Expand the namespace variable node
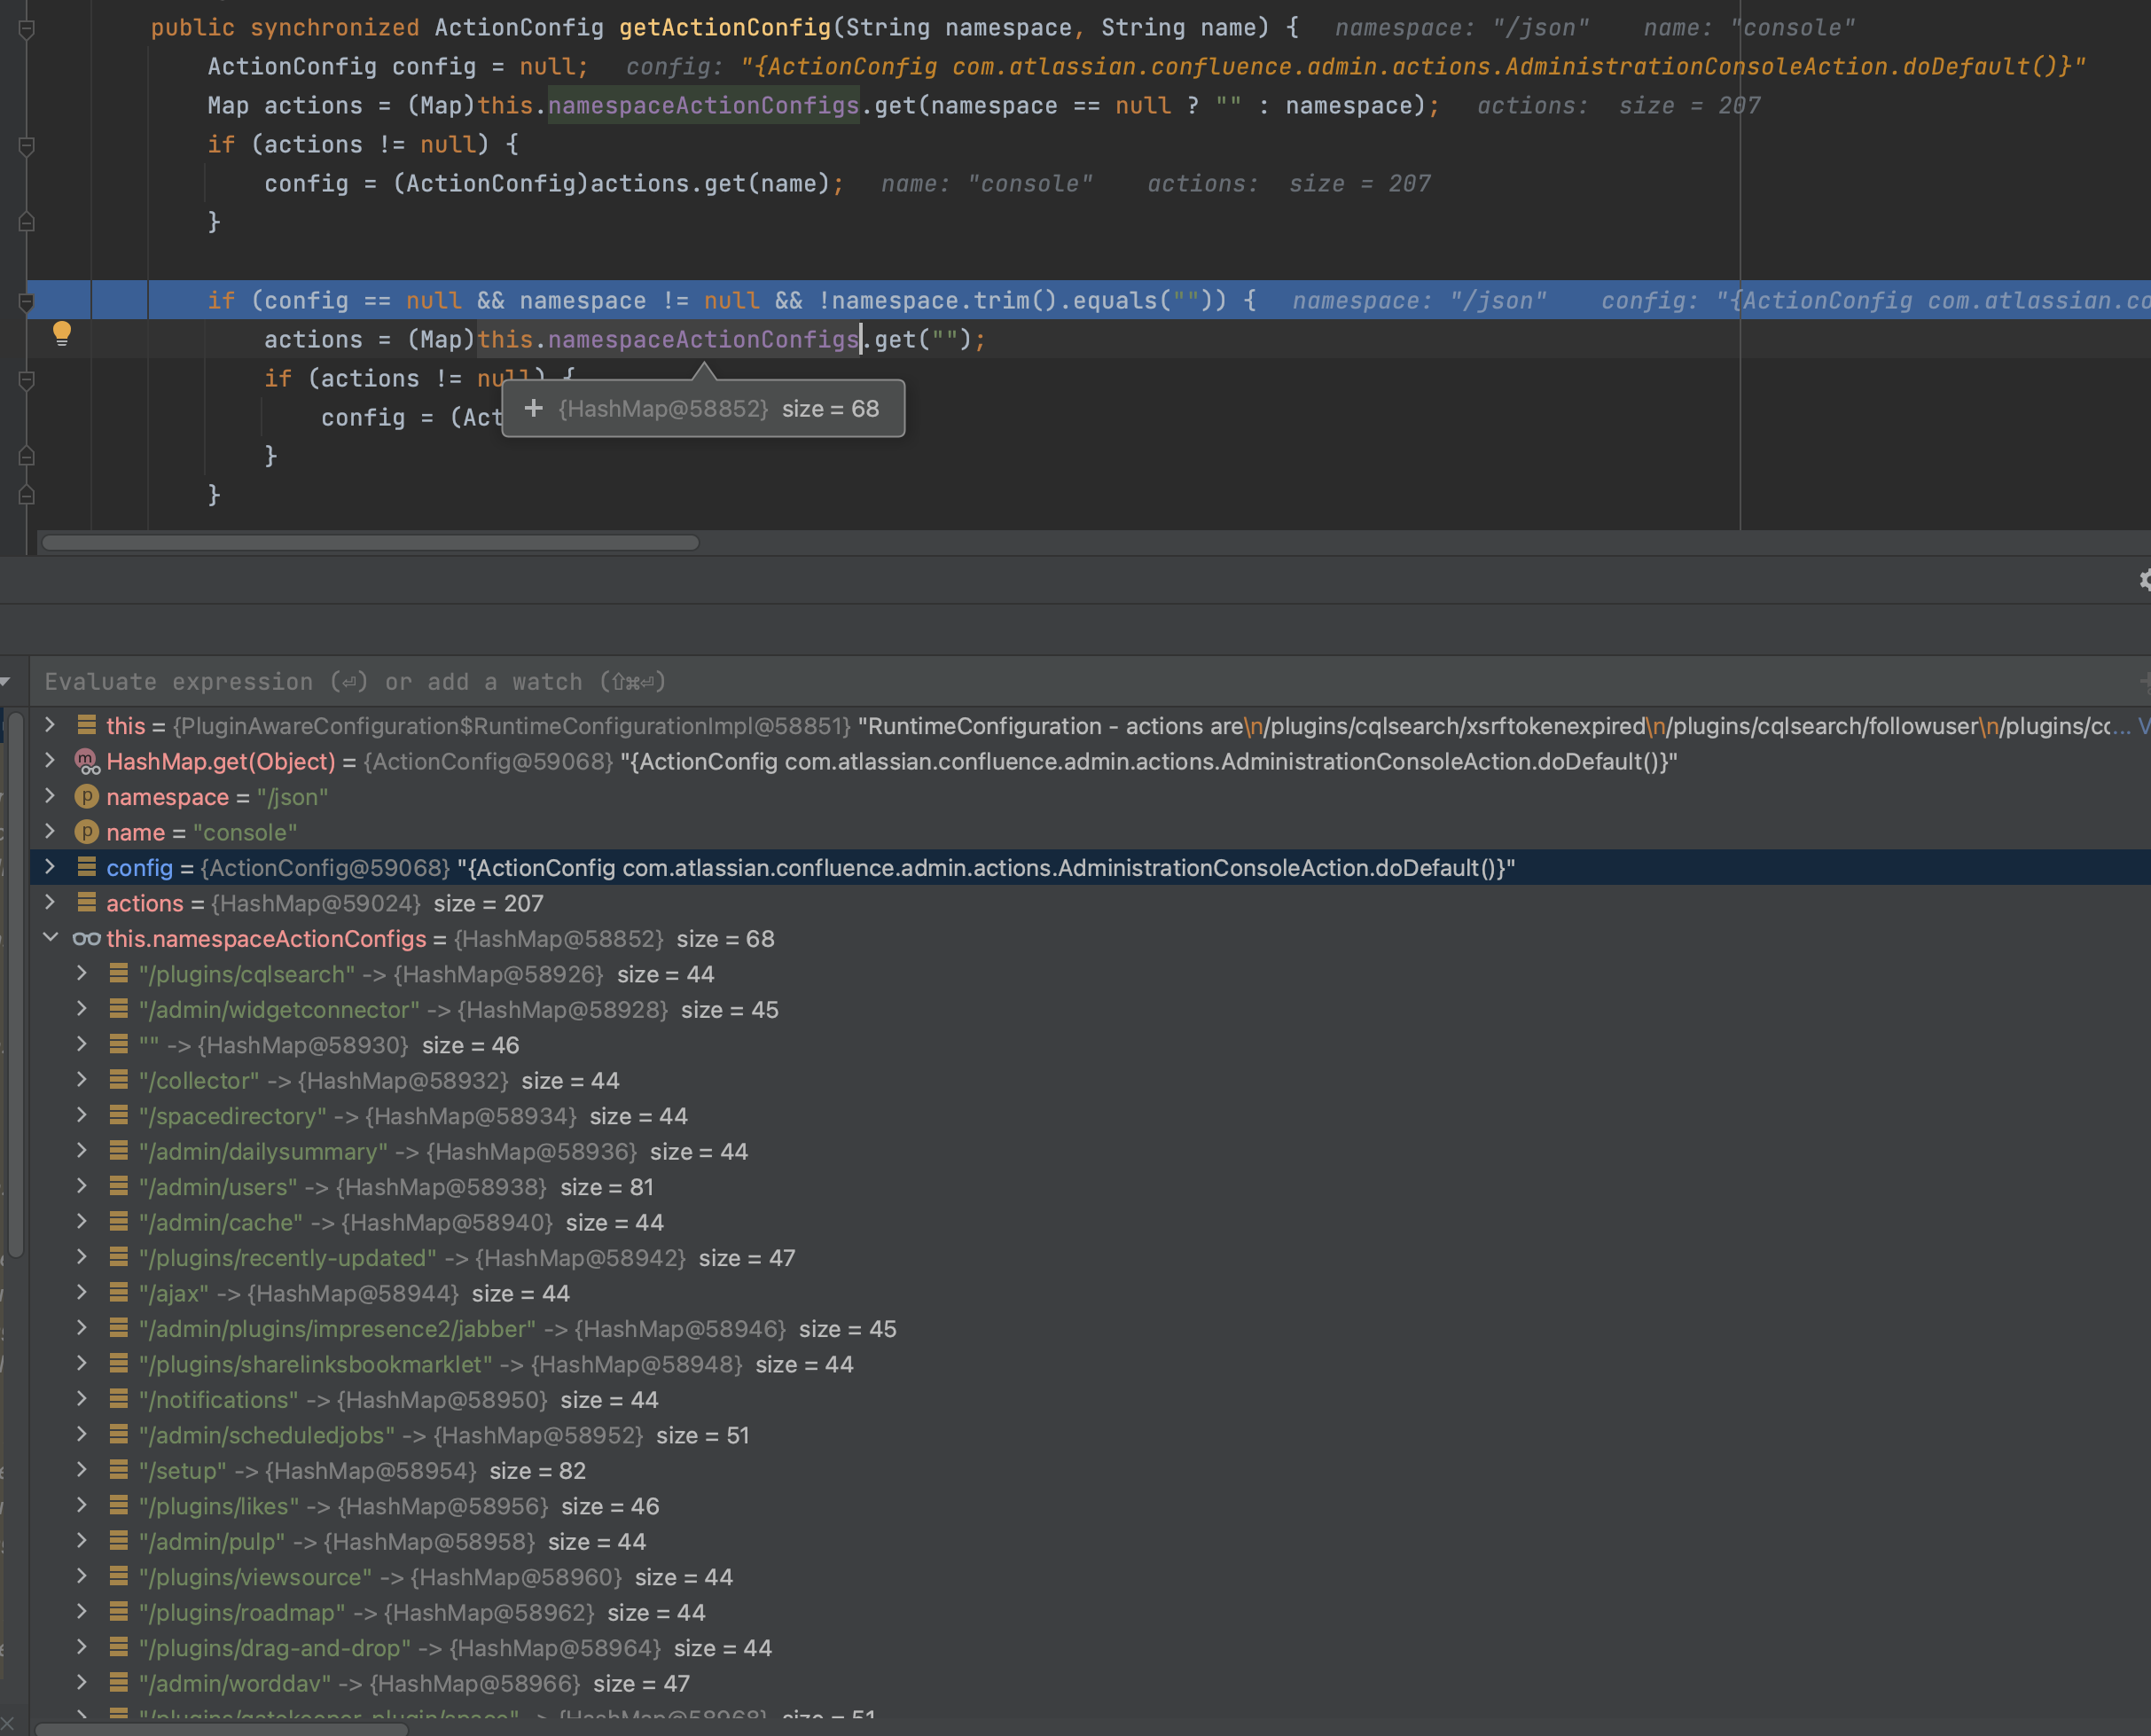The width and height of the screenshot is (2151, 1736). pyautogui.click(x=50, y=796)
